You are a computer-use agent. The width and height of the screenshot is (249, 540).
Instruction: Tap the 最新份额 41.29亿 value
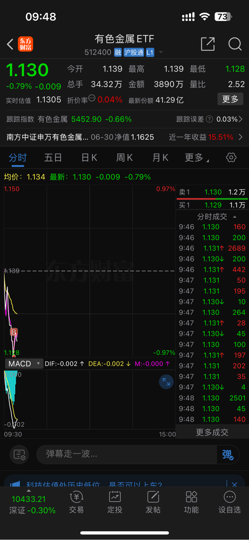click(170, 100)
